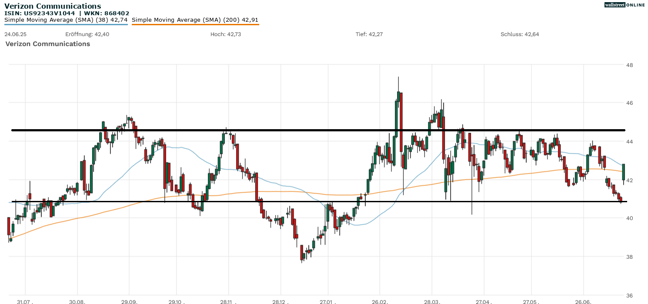Select the WKN 868402 text
Screen dimensions: 648x304
pyautogui.click(x=107, y=13)
